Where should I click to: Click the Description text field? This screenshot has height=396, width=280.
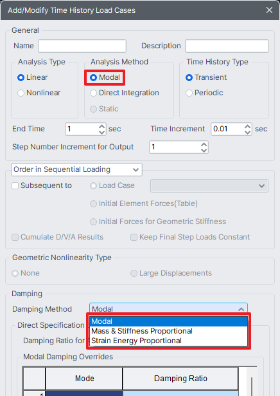click(x=227, y=46)
